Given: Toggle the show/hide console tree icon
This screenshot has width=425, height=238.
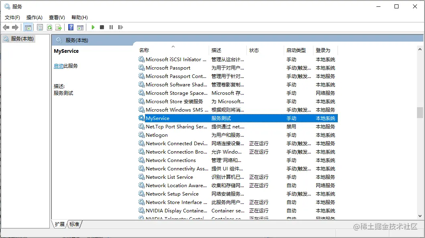Looking at the screenshot, I should (x=28, y=27).
